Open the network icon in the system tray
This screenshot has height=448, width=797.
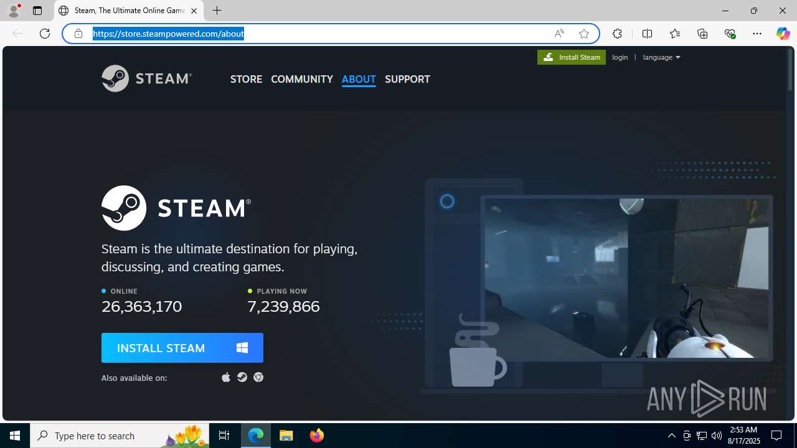click(702, 436)
